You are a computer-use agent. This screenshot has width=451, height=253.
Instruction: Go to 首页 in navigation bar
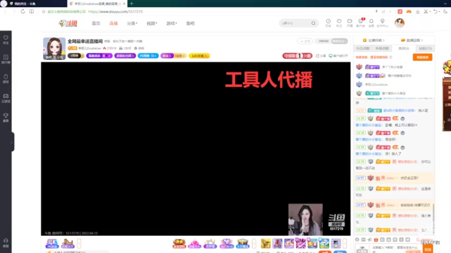(96, 23)
